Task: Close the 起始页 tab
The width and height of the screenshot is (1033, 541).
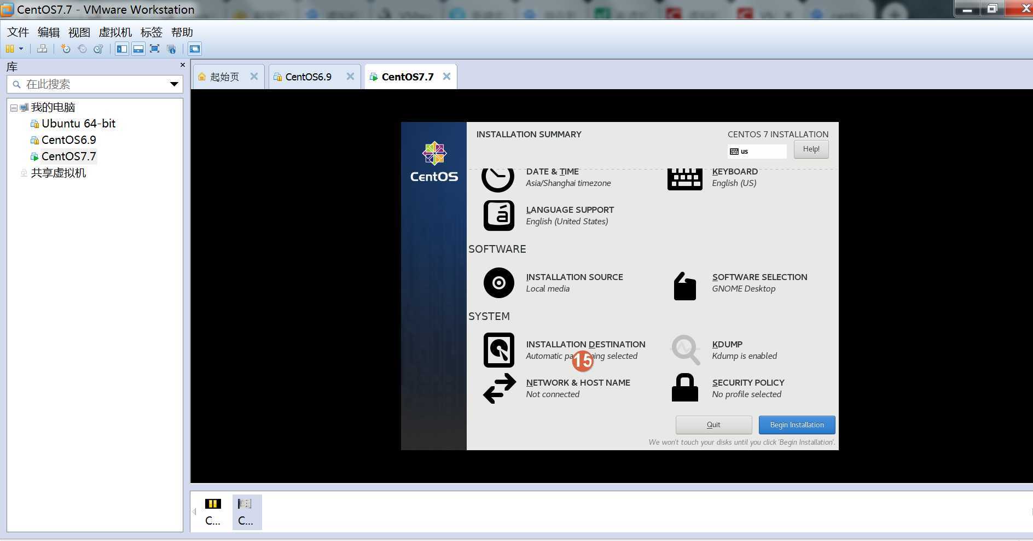Action: (254, 77)
